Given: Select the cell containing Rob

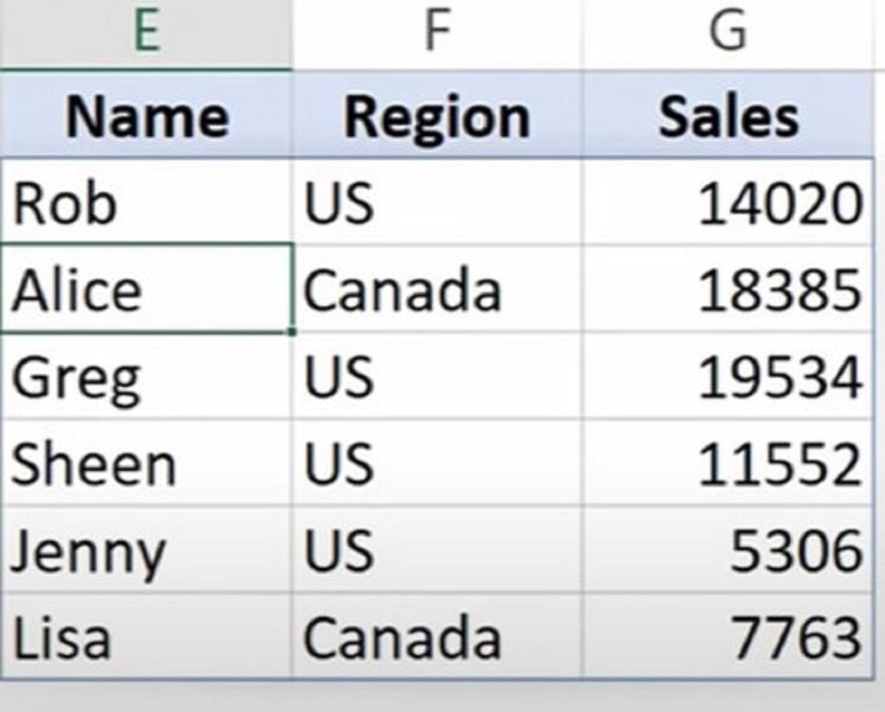Looking at the screenshot, I should 146,202.
